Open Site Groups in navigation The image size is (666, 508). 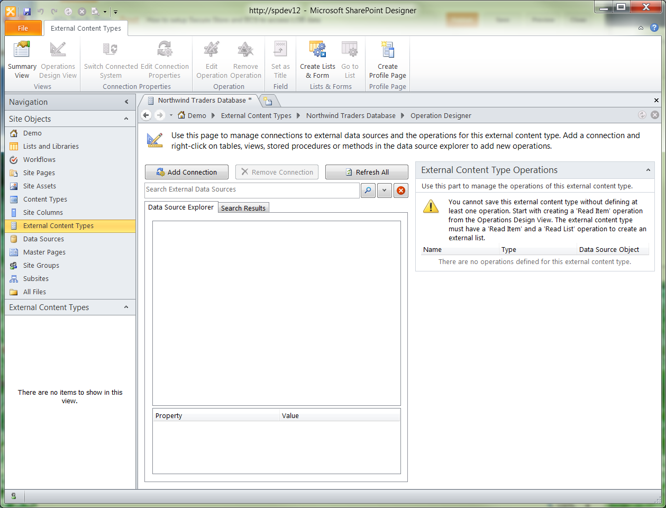pyautogui.click(x=70, y=265)
